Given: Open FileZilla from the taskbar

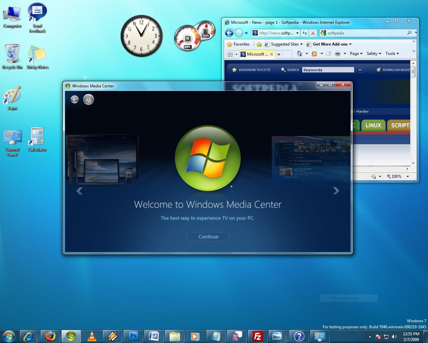Looking at the screenshot, I should [x=257, y=336].
